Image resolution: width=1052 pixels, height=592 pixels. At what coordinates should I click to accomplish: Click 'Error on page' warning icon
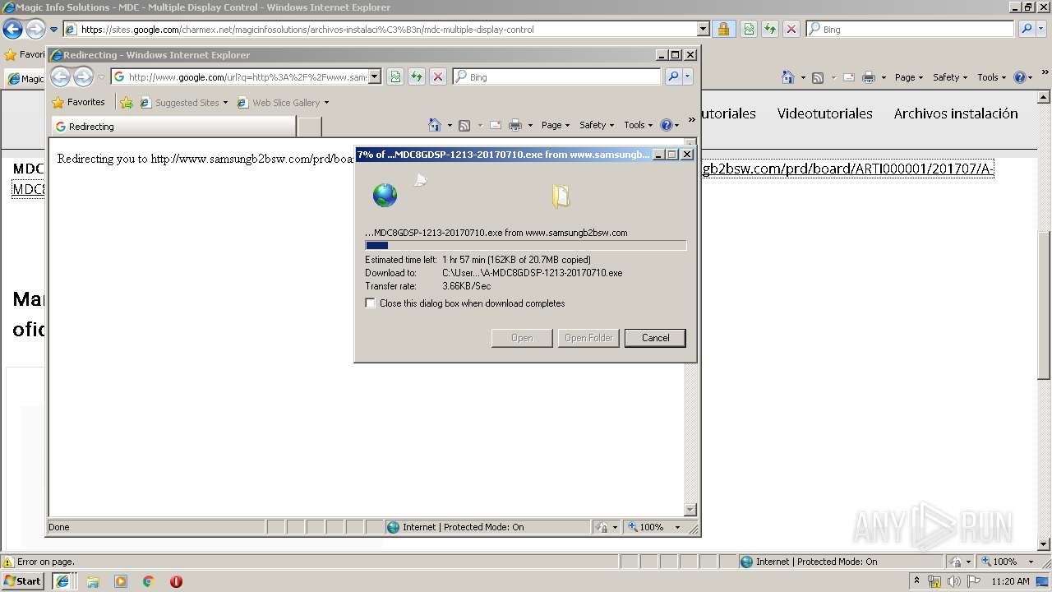pos(8,562)
